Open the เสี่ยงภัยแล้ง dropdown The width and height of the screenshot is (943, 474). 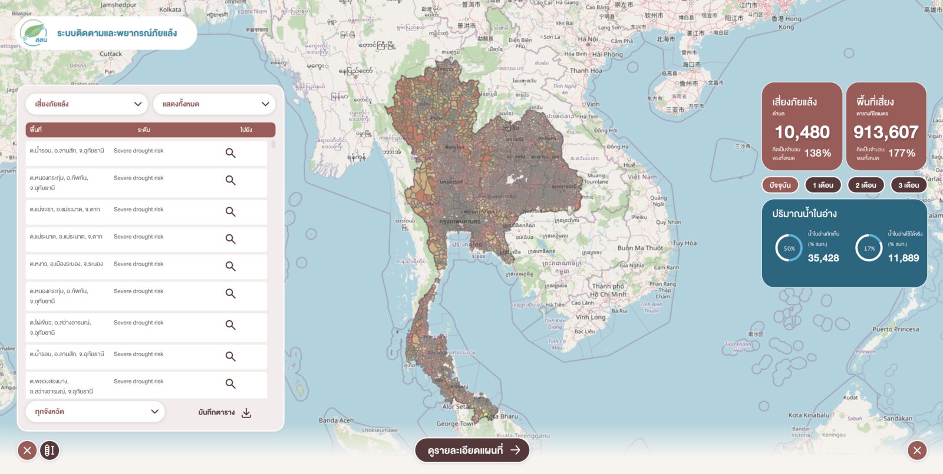coord(87,104)
